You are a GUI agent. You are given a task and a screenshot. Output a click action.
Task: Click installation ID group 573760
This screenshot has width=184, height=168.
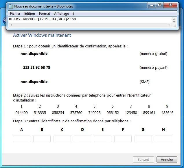(x=76, y=113)
